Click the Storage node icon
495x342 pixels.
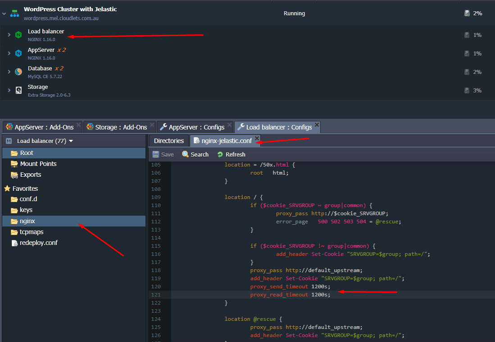[x=18, y=91]
